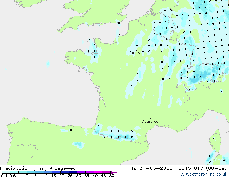
Task: Select the 'Precipitation [mm]' title text
Action: (23, 168)
